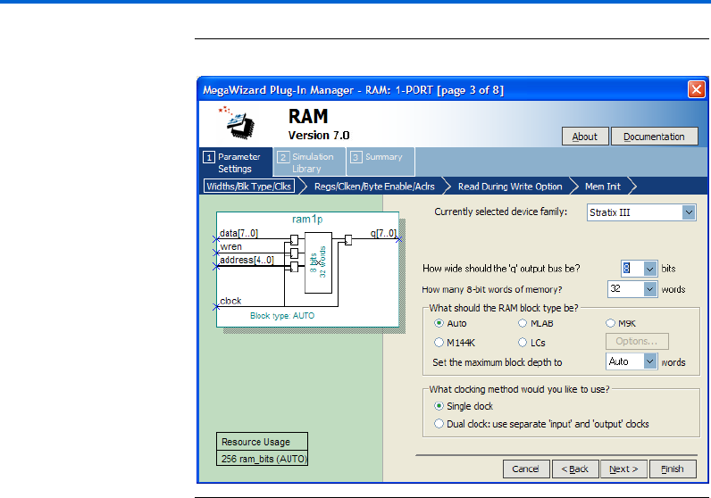The width and height of the screenshot is (711, 498).
Task: Open the About dialog
Action: tap(585, 137)
